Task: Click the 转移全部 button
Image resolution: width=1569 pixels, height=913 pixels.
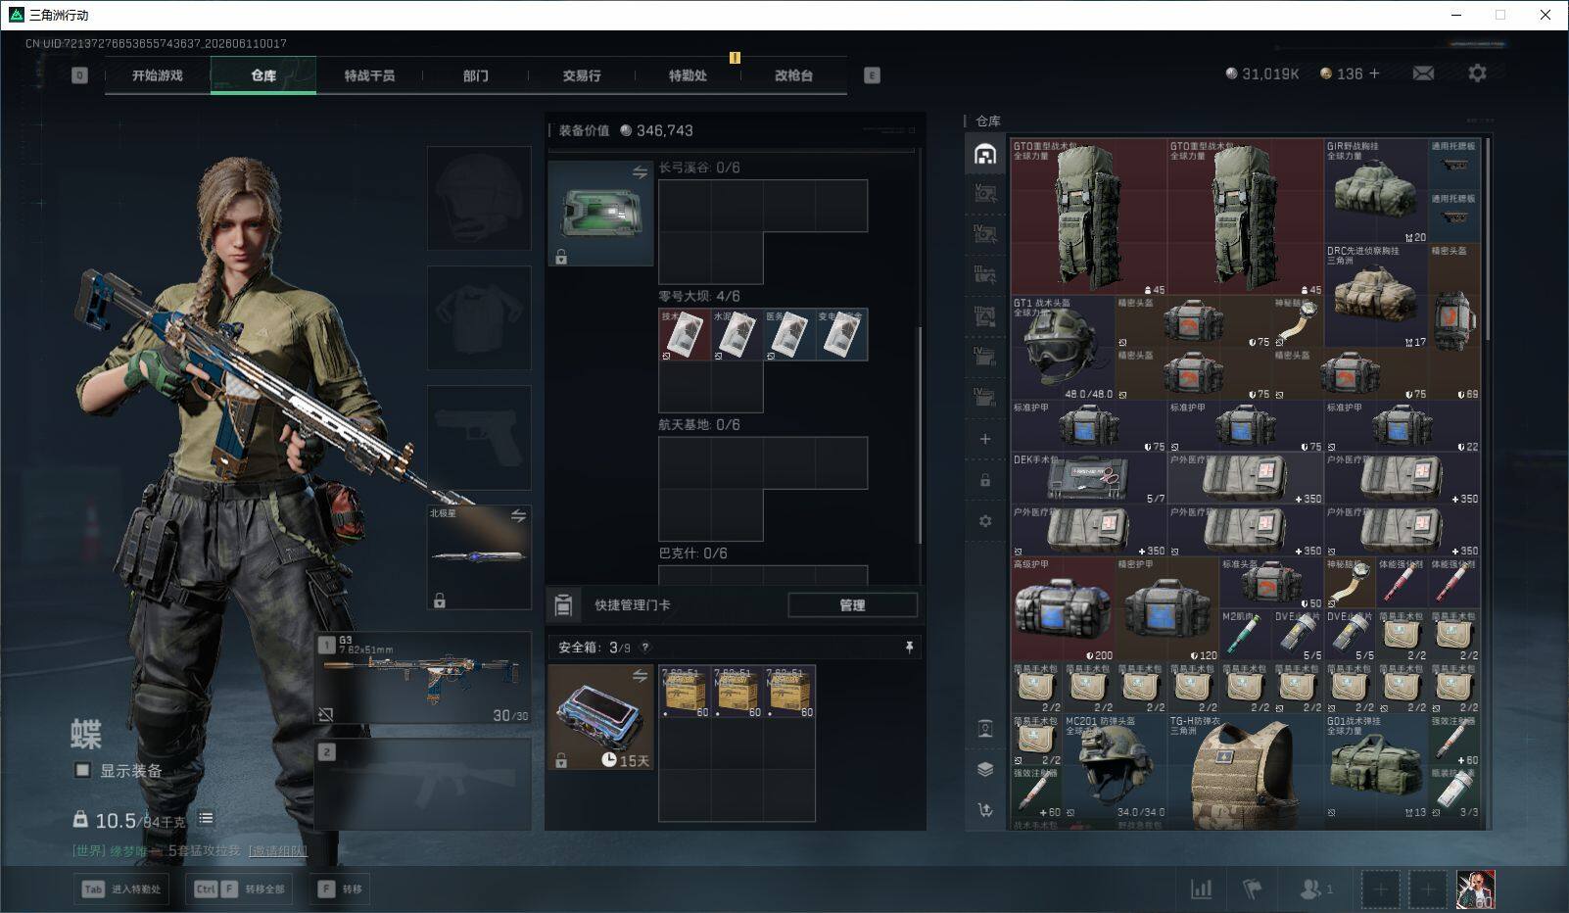Action: click(x=240, y=889)
